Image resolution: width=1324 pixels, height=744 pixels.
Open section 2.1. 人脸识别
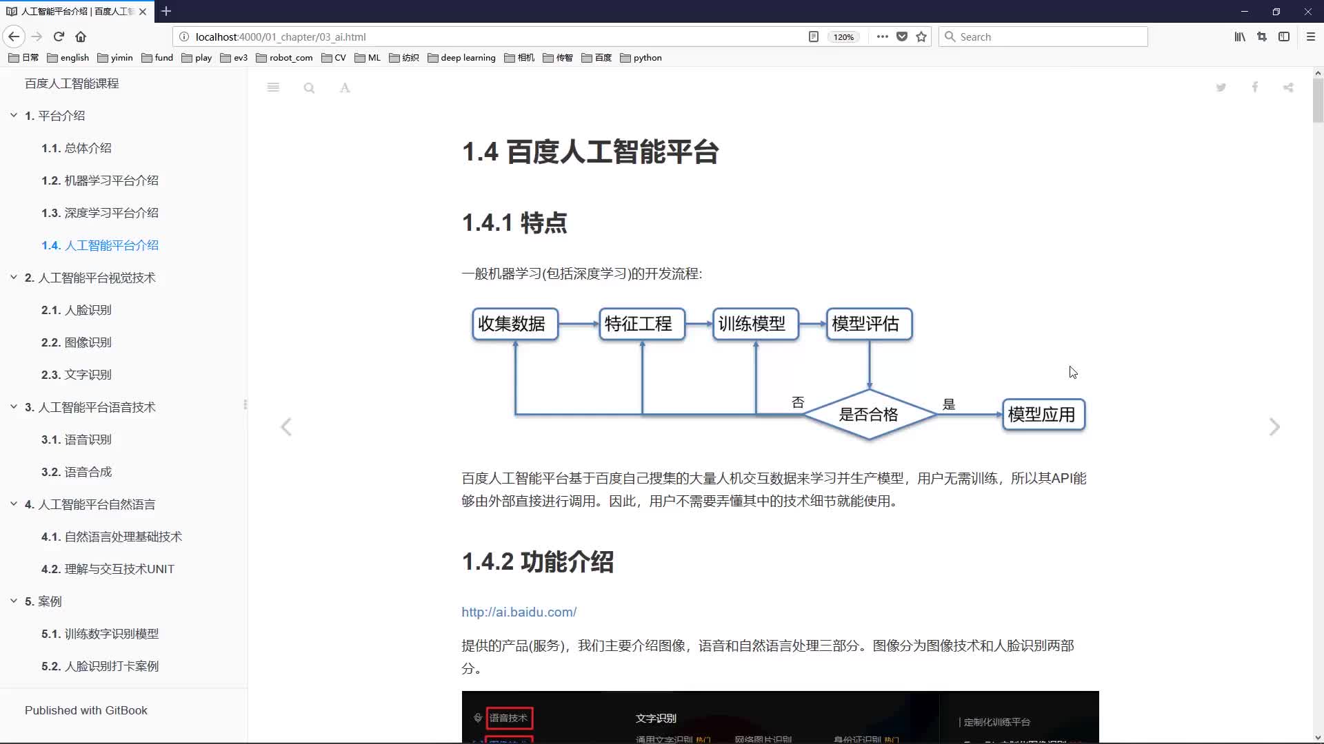(76, 310)
